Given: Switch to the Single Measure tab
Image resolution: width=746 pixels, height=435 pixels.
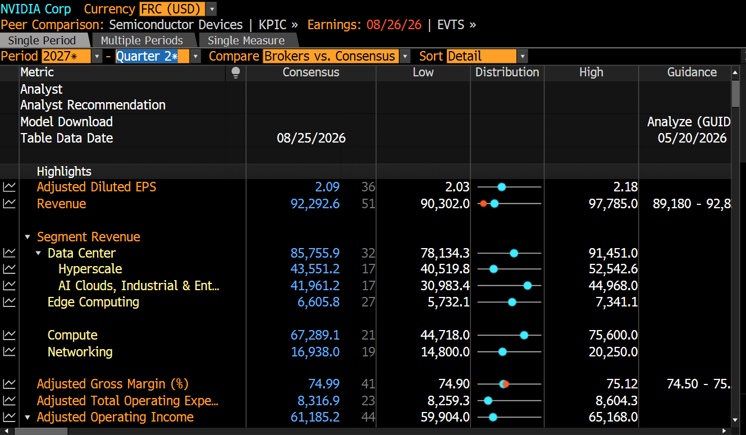Looking at the screenshot, I should tap(246, 40).
